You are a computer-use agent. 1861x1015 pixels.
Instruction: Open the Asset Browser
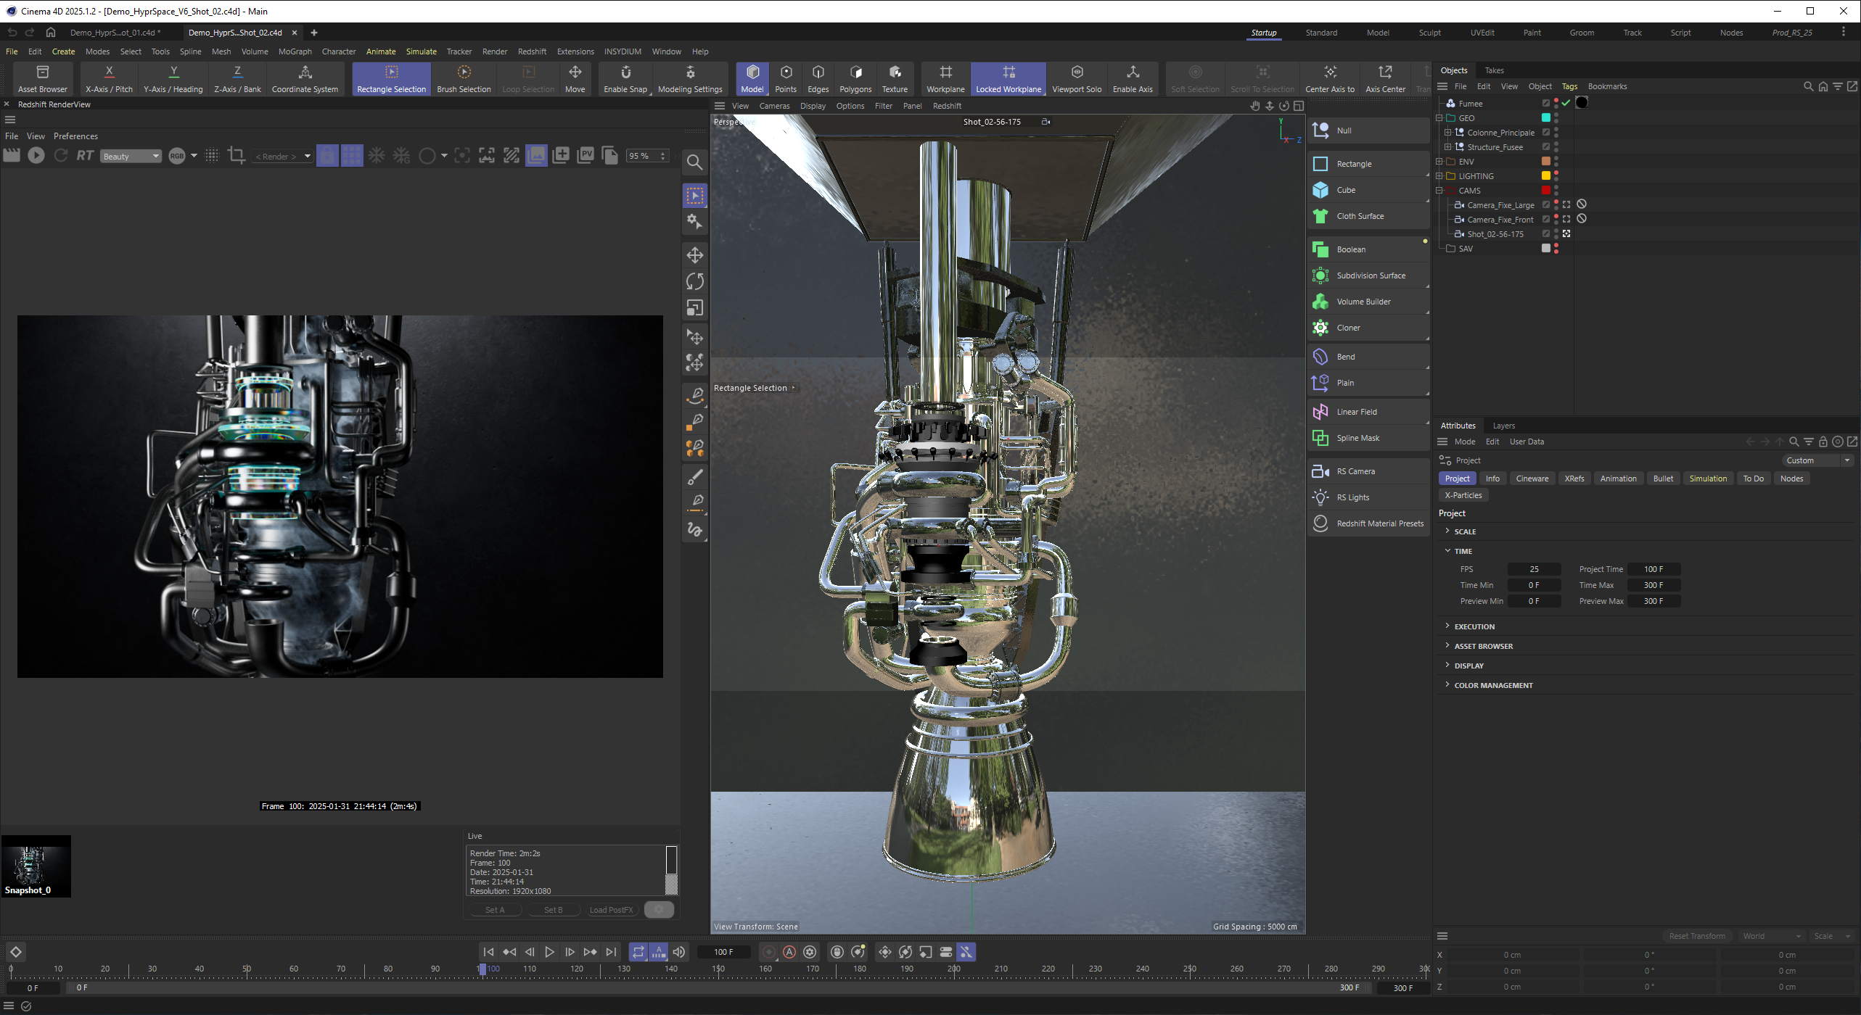point(42,79)
